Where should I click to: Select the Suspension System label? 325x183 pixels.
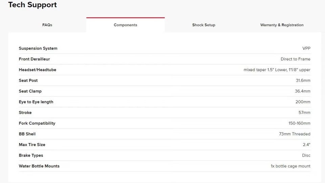pyautogui.click(x=38, y=48)
